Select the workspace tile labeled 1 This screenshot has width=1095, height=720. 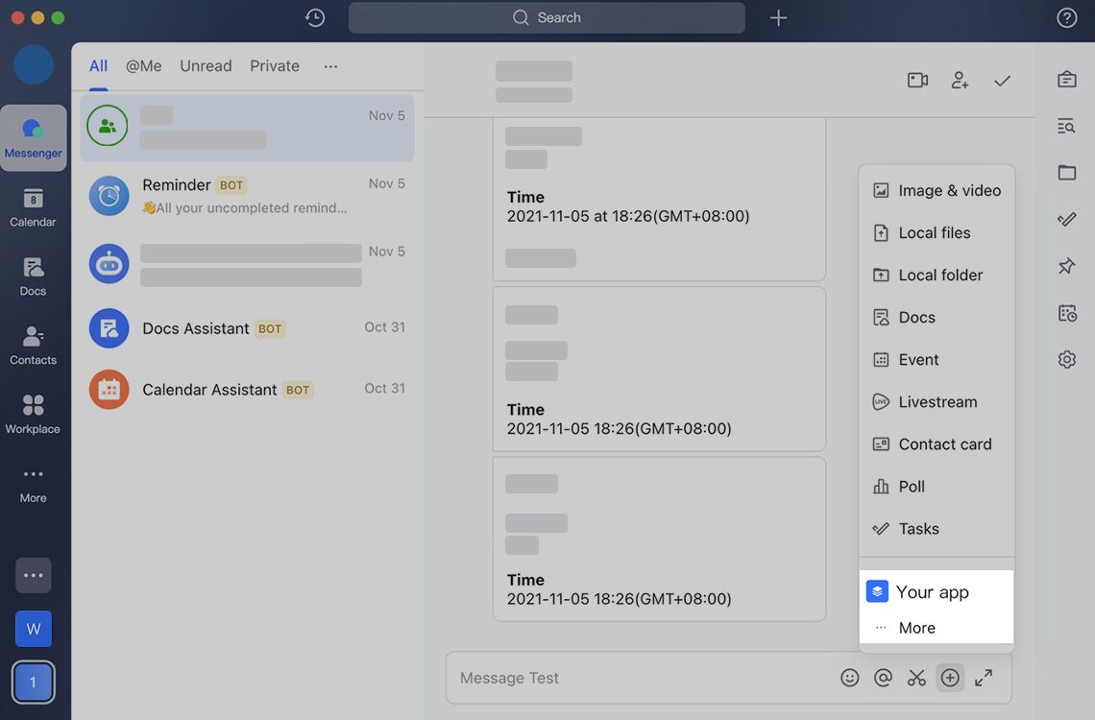pos(33,682)
